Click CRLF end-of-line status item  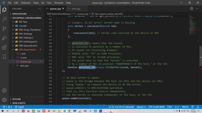(169, 107)
